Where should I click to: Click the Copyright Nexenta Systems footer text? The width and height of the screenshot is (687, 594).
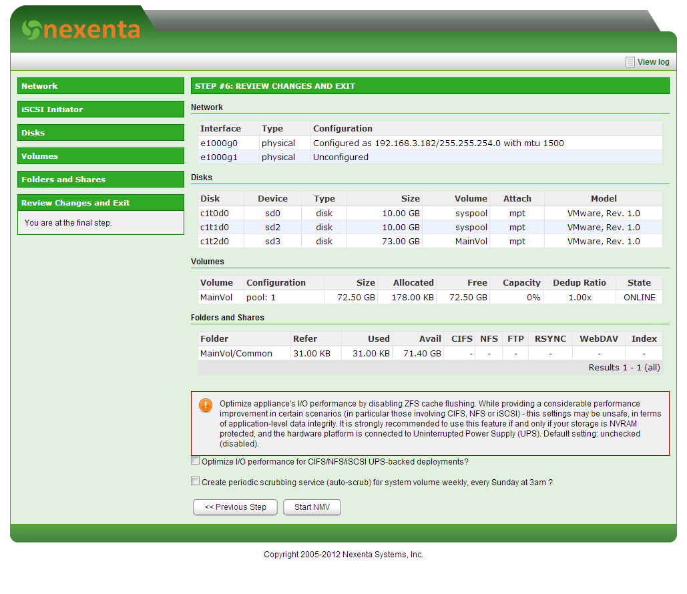343,554
